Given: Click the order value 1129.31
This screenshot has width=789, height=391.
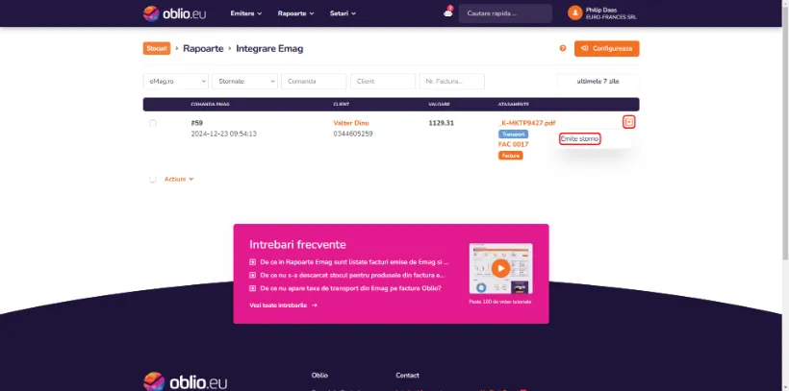Looking at the screenshot, I should pos(442,123).
